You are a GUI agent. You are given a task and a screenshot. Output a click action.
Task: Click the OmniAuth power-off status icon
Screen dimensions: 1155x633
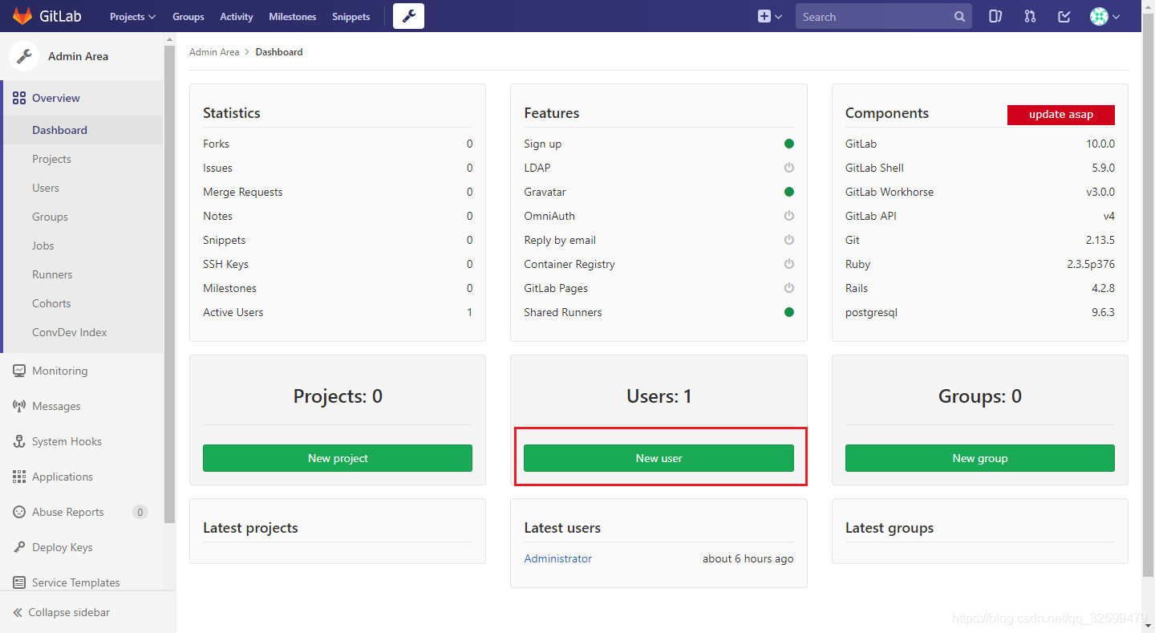[789, 216]
